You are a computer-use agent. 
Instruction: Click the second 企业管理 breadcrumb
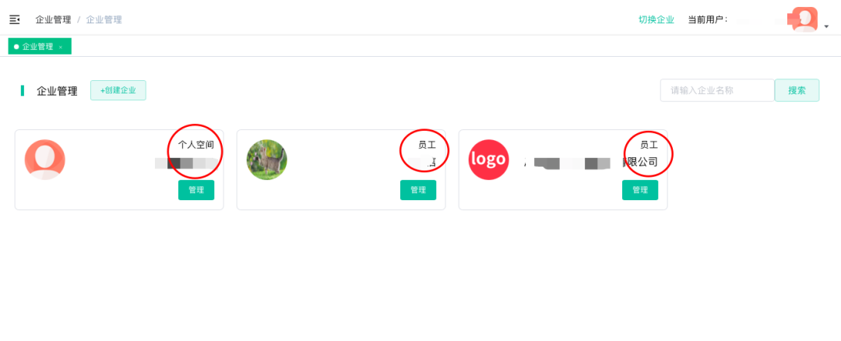[x=104, y=19]
